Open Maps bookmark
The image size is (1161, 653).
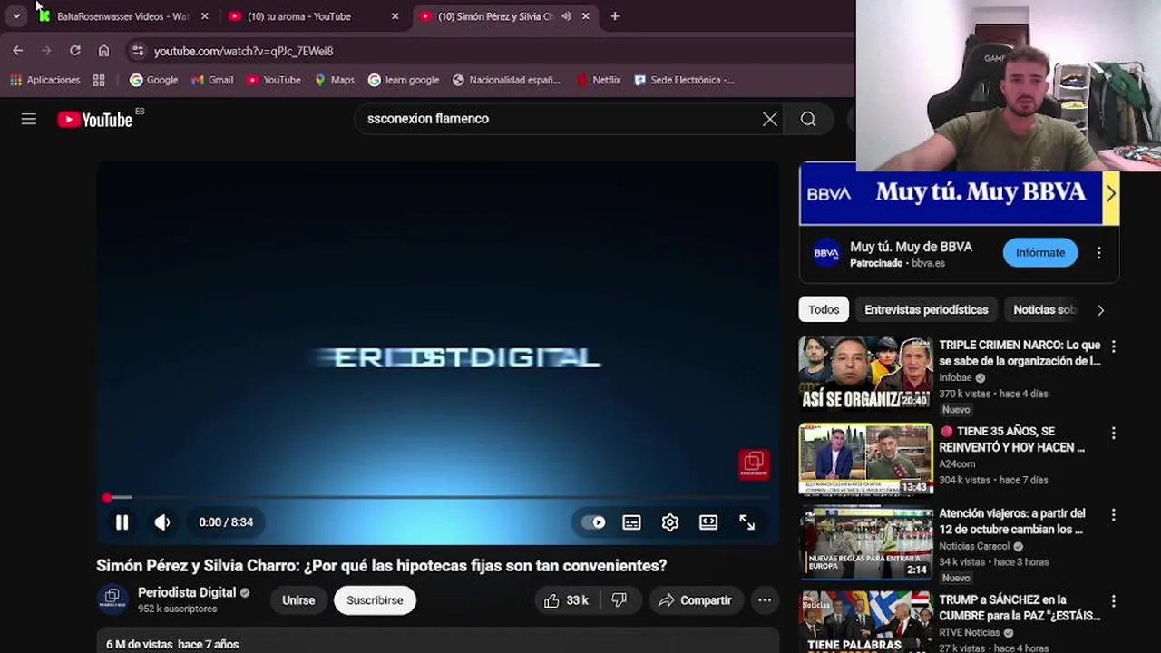point(334,80)
